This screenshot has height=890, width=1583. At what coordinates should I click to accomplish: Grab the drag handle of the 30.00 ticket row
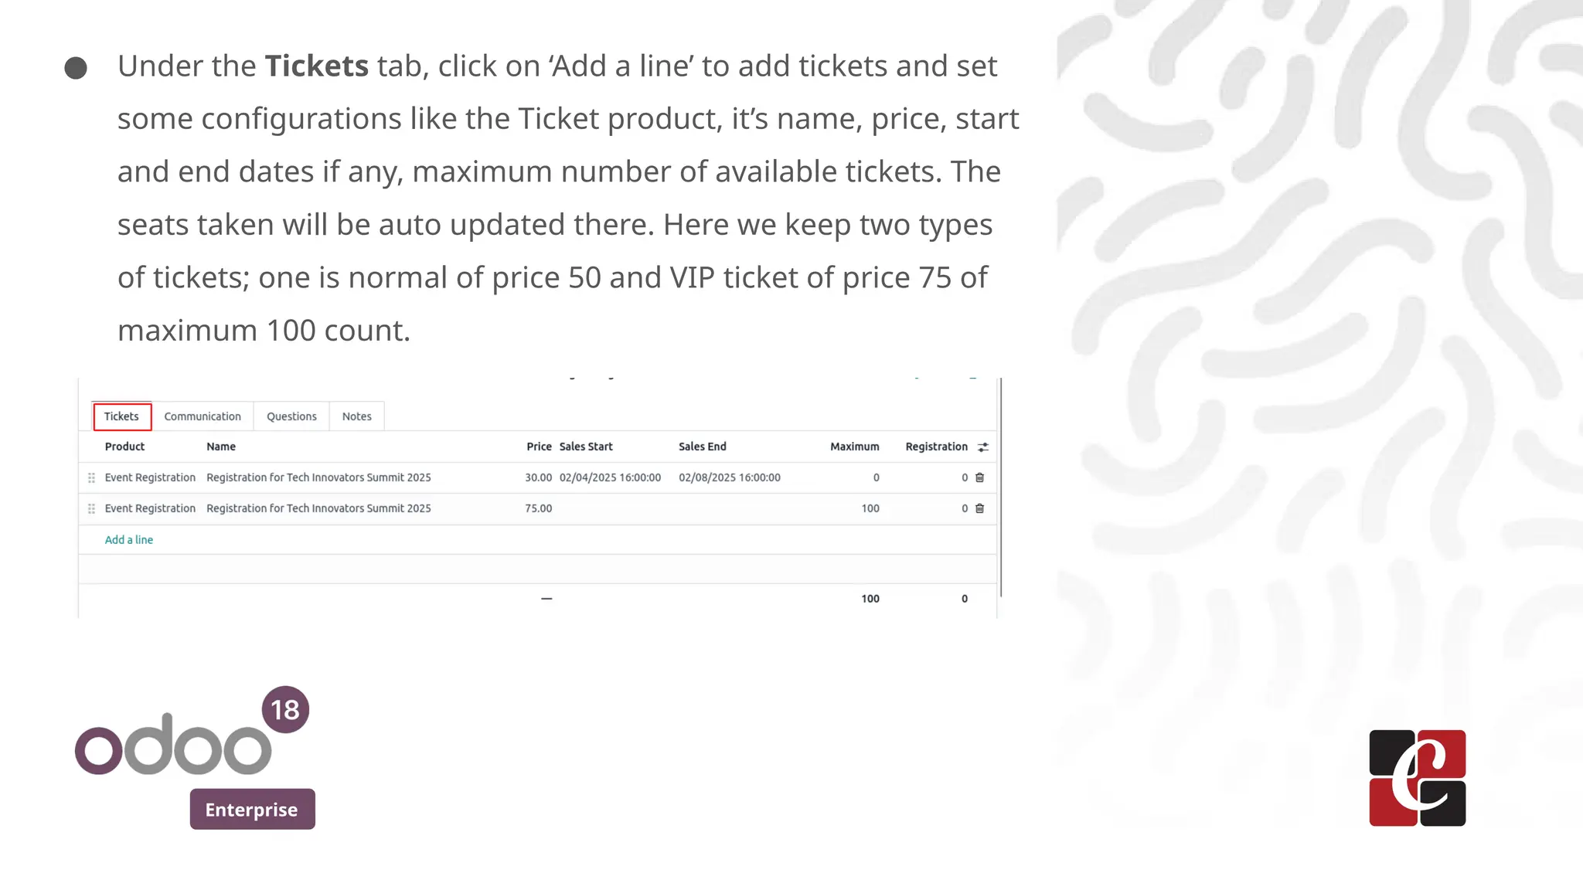[x=91, y=478]
